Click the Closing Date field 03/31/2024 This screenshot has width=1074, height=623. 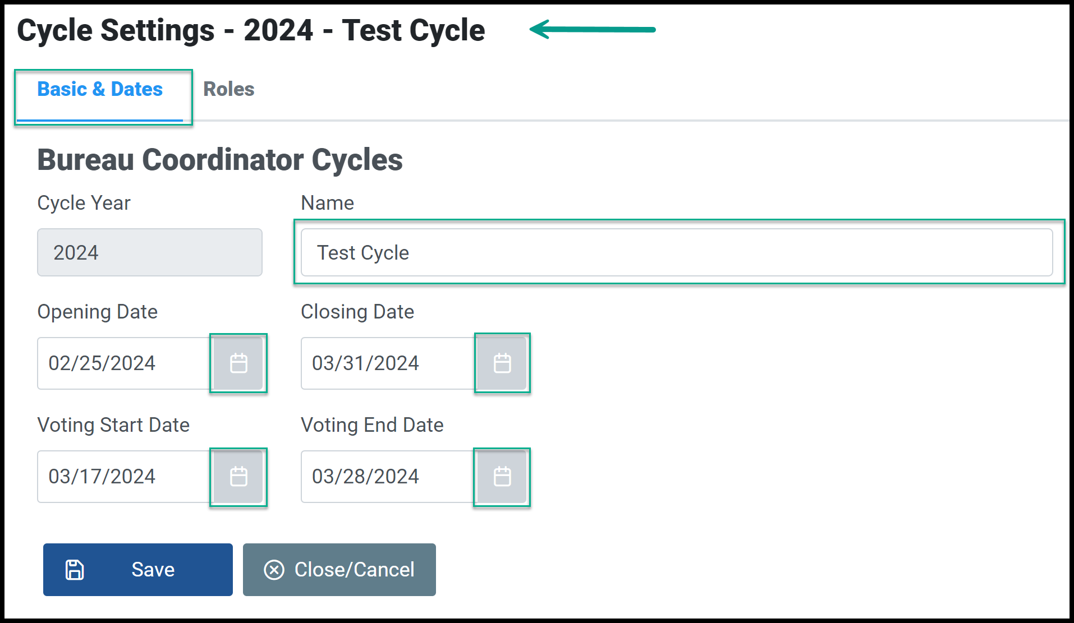[x=389, y=363]
